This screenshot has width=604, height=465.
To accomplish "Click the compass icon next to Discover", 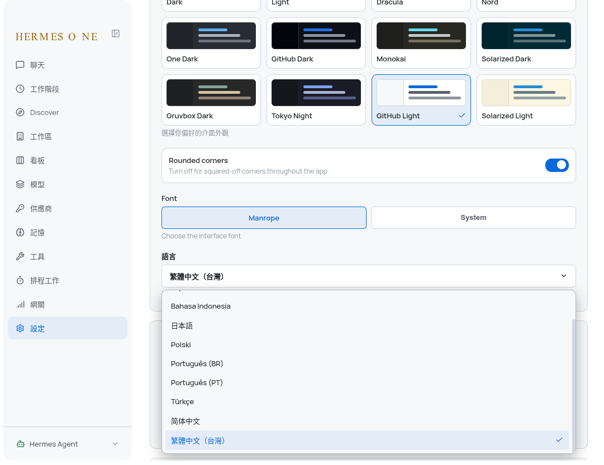I will 20,112.
